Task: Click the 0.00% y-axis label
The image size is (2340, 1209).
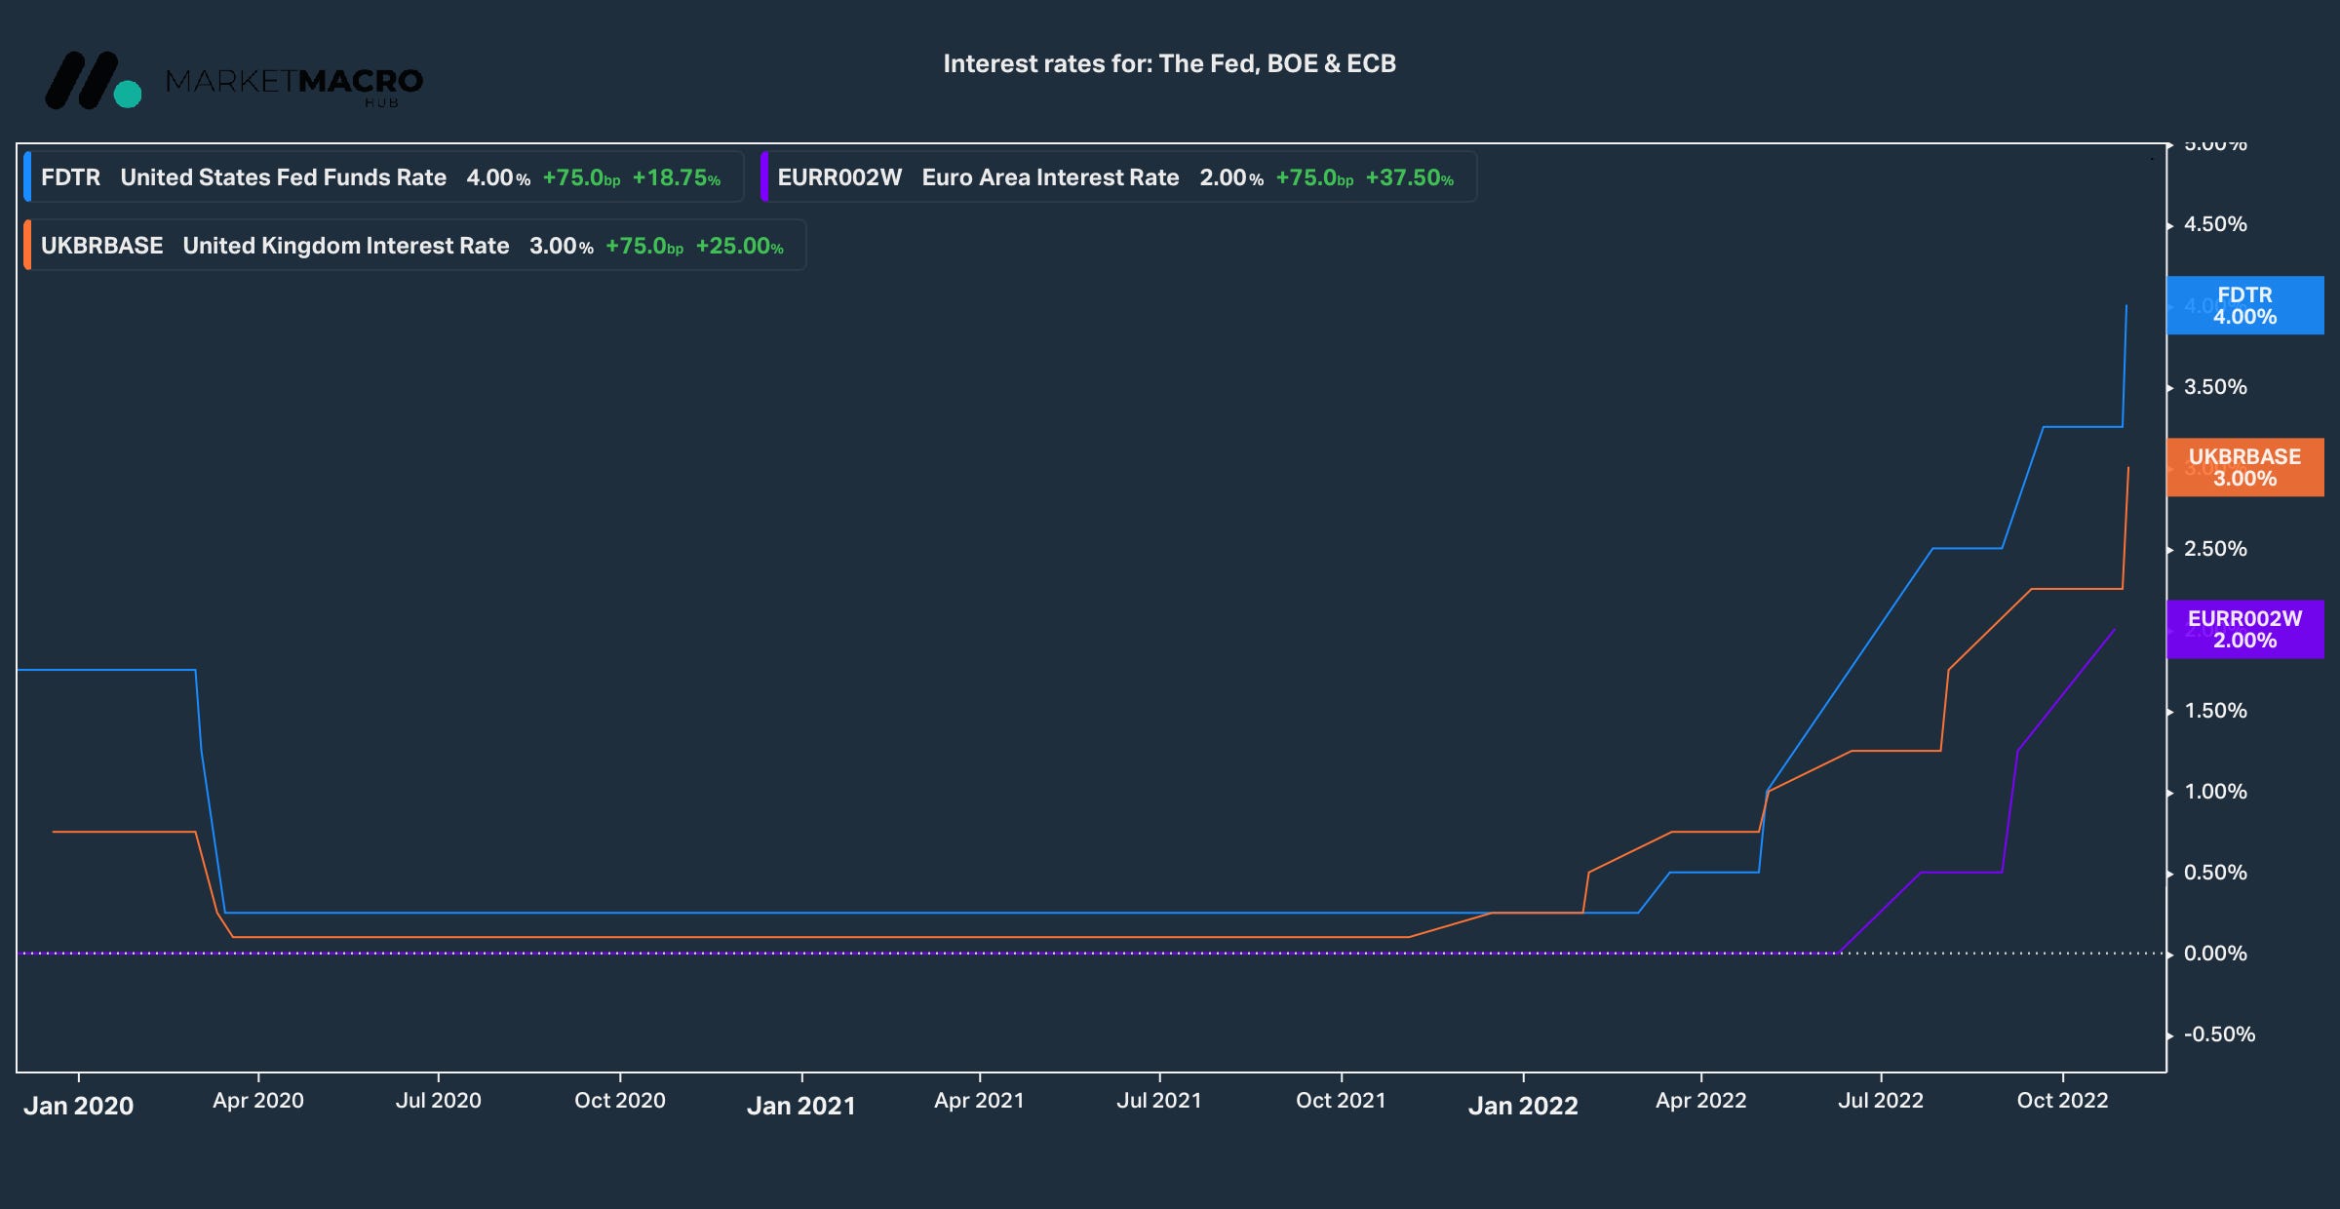Action: (x=2215, y=954)
